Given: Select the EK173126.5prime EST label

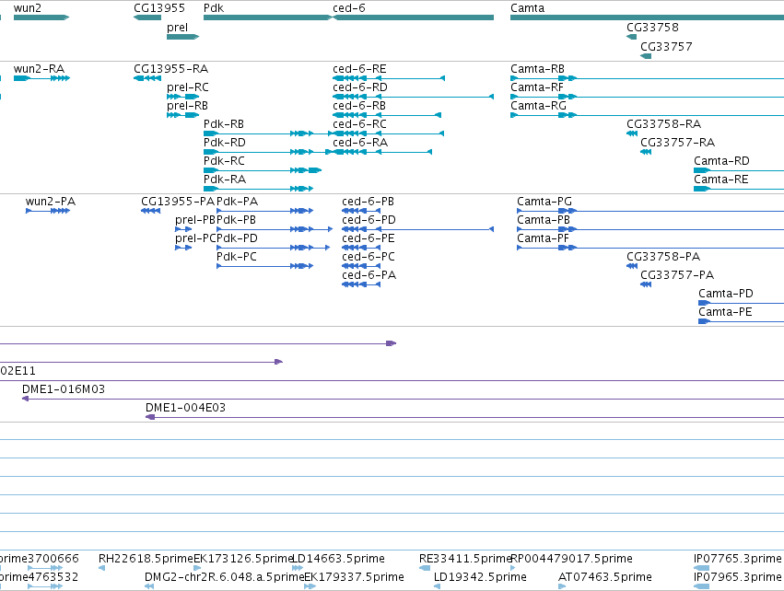Looking at the screenshot, I should (243, 559).
